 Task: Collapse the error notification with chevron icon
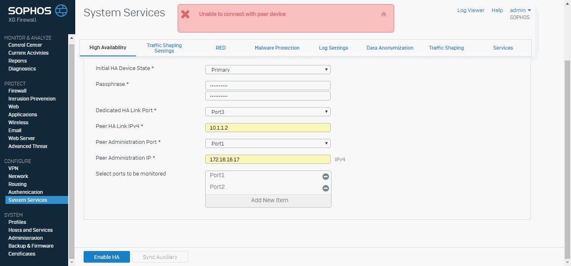tap(384, 14)
